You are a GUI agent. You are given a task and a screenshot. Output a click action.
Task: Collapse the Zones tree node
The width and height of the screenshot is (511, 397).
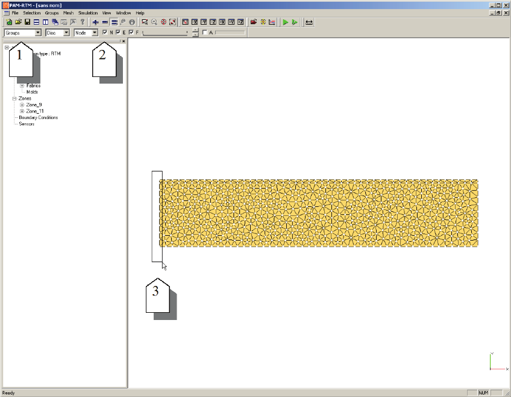14,99
